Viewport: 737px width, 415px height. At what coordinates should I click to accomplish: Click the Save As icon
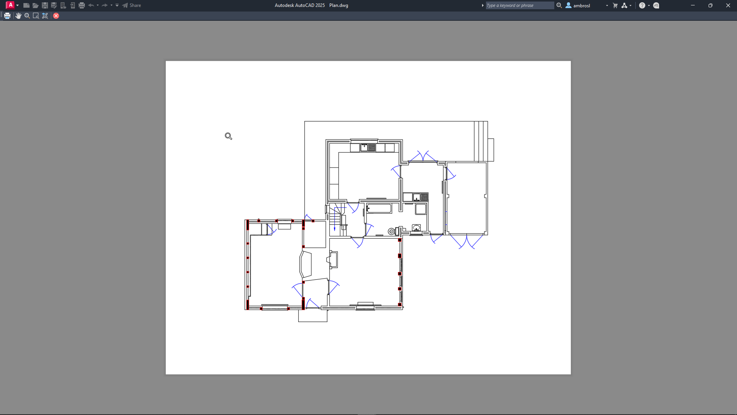[x=54, y=5]
